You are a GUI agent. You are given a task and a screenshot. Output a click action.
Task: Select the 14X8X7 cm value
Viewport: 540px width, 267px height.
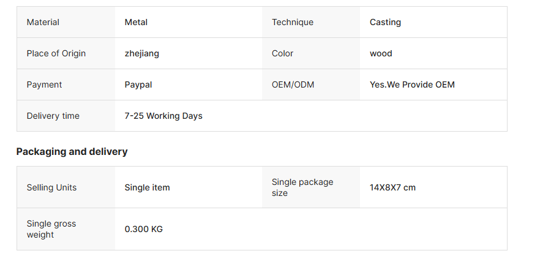[x=392, y=188]
